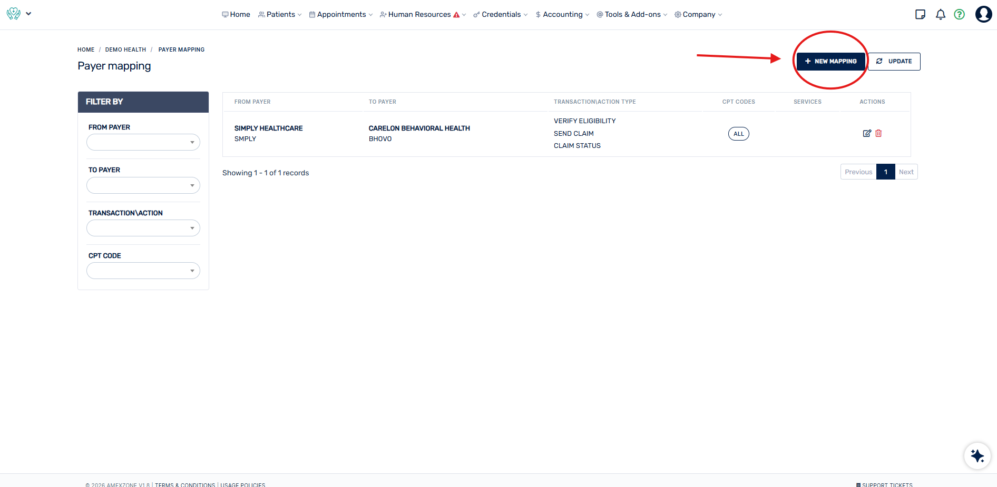Open the notes icon in header
Screen dimensions: 997x487
tap(920, 14)
